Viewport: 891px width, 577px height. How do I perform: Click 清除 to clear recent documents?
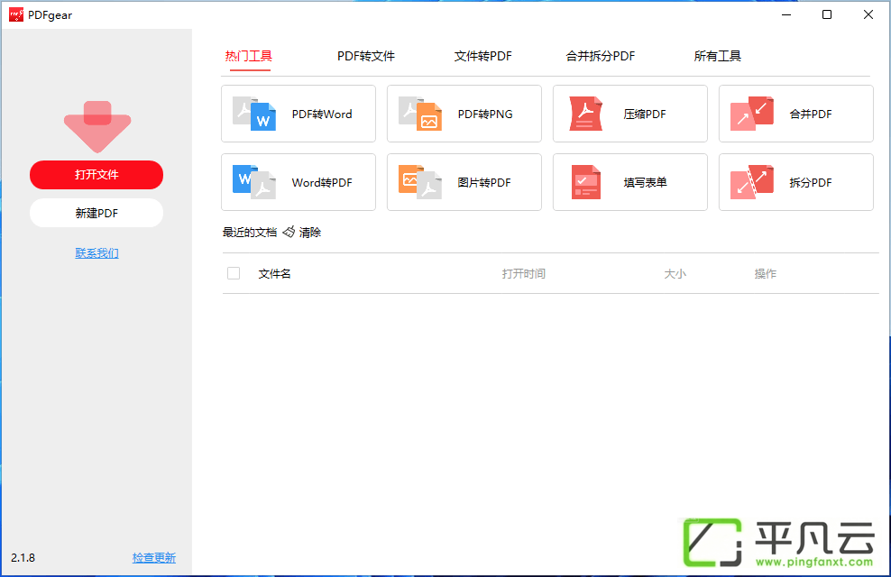pos(310,233)
